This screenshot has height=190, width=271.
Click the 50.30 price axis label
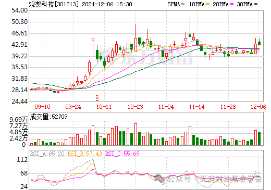point(20,22)
